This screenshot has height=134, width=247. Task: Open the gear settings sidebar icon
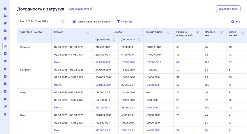[5, 69]
